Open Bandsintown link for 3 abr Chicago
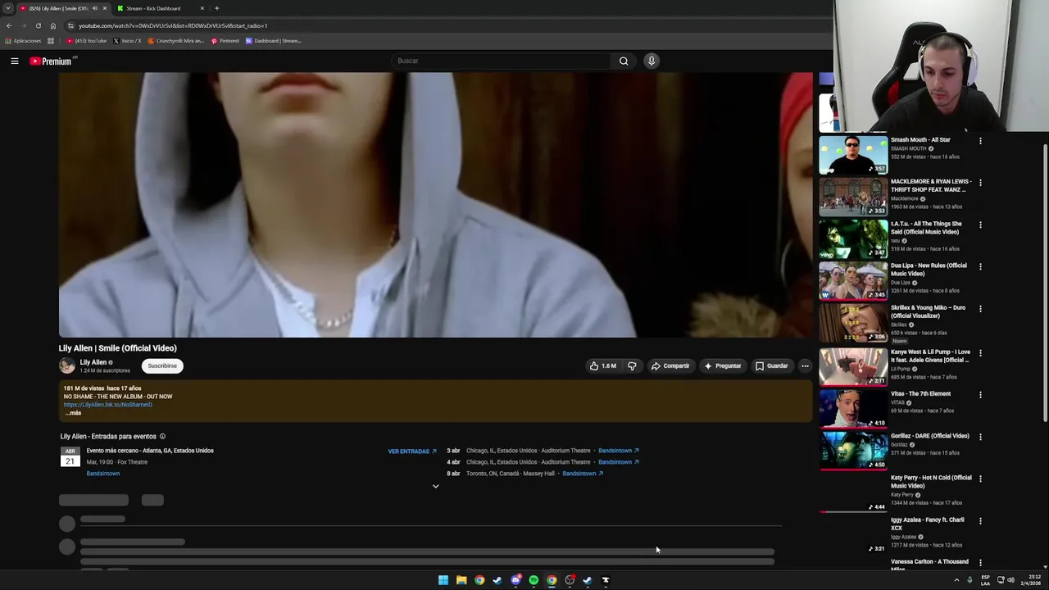 (x=619, y=451)
